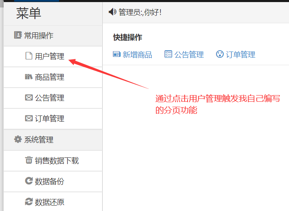Image resolution: width=289 pixels, height=211 pixels.
Task: Open 商品管理 in the sidebar menu
Action: [x=53, y=77]
